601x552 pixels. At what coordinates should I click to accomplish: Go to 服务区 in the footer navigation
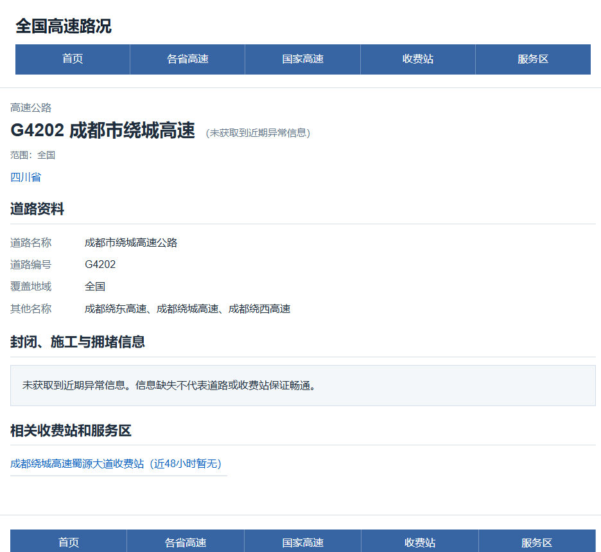click(537, 542)
